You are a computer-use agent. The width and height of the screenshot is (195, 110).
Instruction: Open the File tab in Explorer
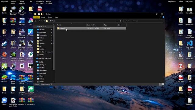(x=37, y=17)
